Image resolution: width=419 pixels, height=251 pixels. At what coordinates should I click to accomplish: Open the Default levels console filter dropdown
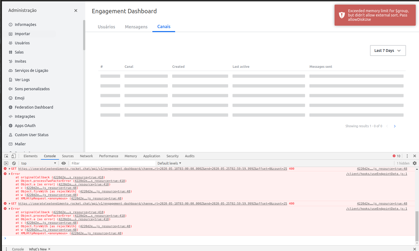169,163
